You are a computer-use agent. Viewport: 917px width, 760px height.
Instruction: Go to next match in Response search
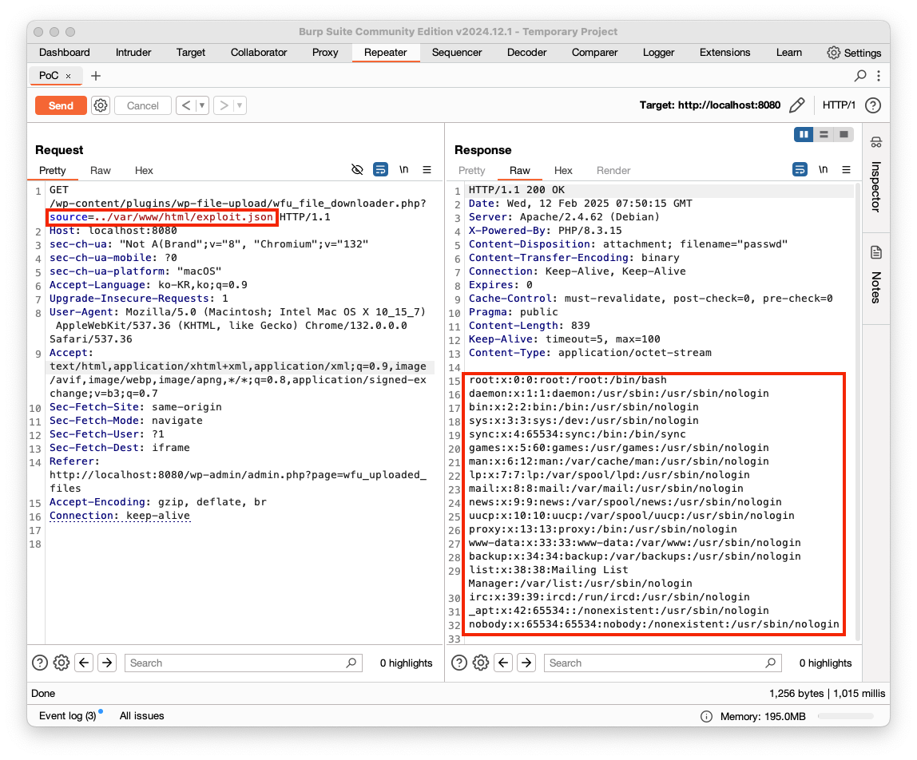(x=526, y=663)
